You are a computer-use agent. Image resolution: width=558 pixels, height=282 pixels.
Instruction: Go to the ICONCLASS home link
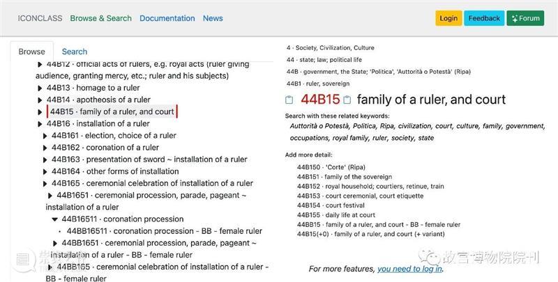click(x=40, y=18)
